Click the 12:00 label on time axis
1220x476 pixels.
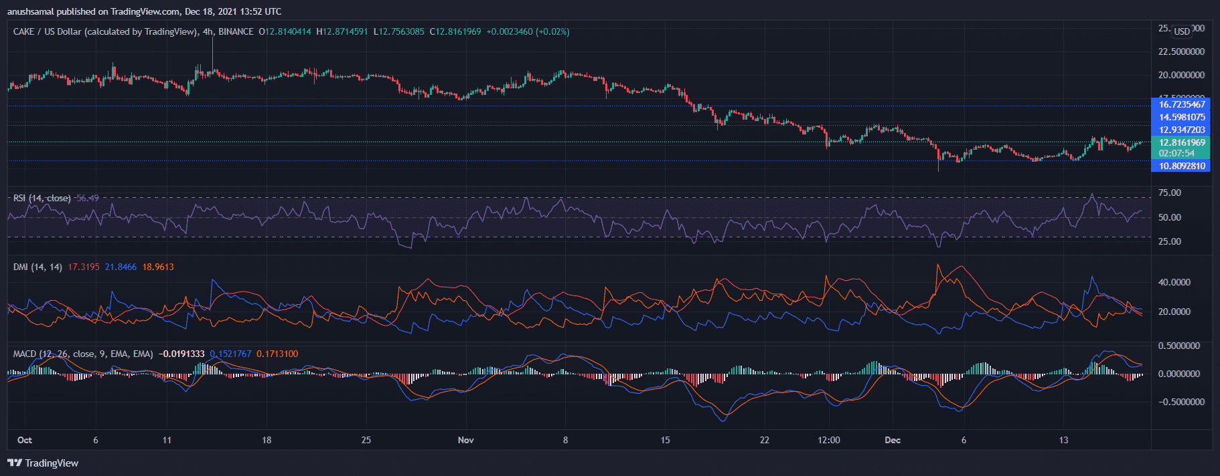tap(829, 440)
